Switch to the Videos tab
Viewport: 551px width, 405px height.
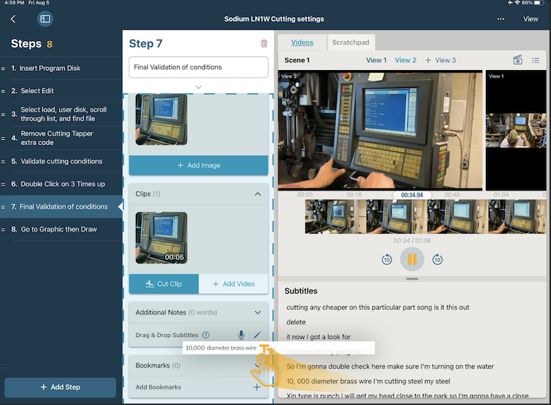tap(302, 42)
